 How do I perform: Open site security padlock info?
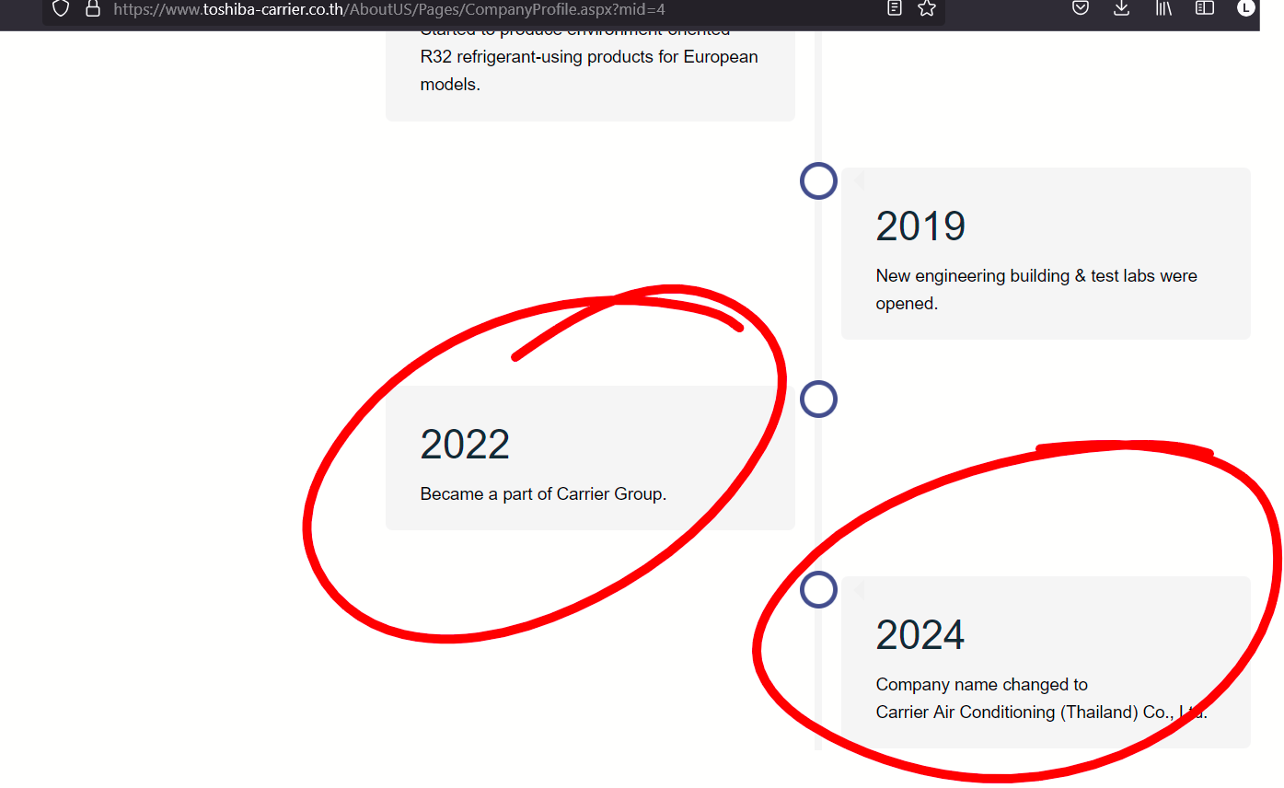(92, 8)
